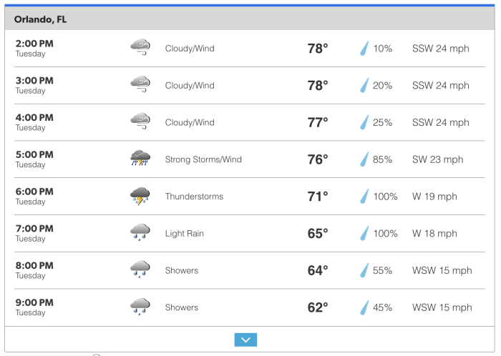Click the thunderstorm icon at 6:00 PM
Image resolution: width=501 pixels, height=356 pixels.
(140, 196)
